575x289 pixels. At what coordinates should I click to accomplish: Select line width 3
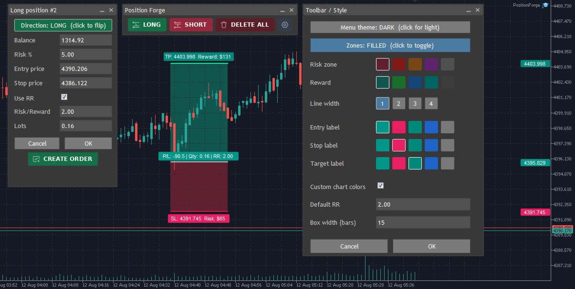(415, 103)
